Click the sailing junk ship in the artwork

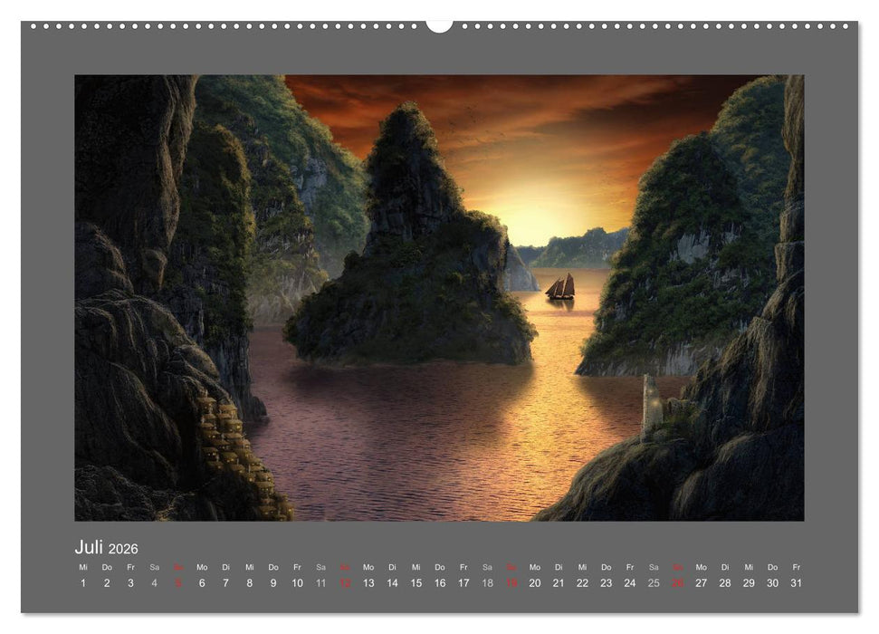click(x=560, y=289)
